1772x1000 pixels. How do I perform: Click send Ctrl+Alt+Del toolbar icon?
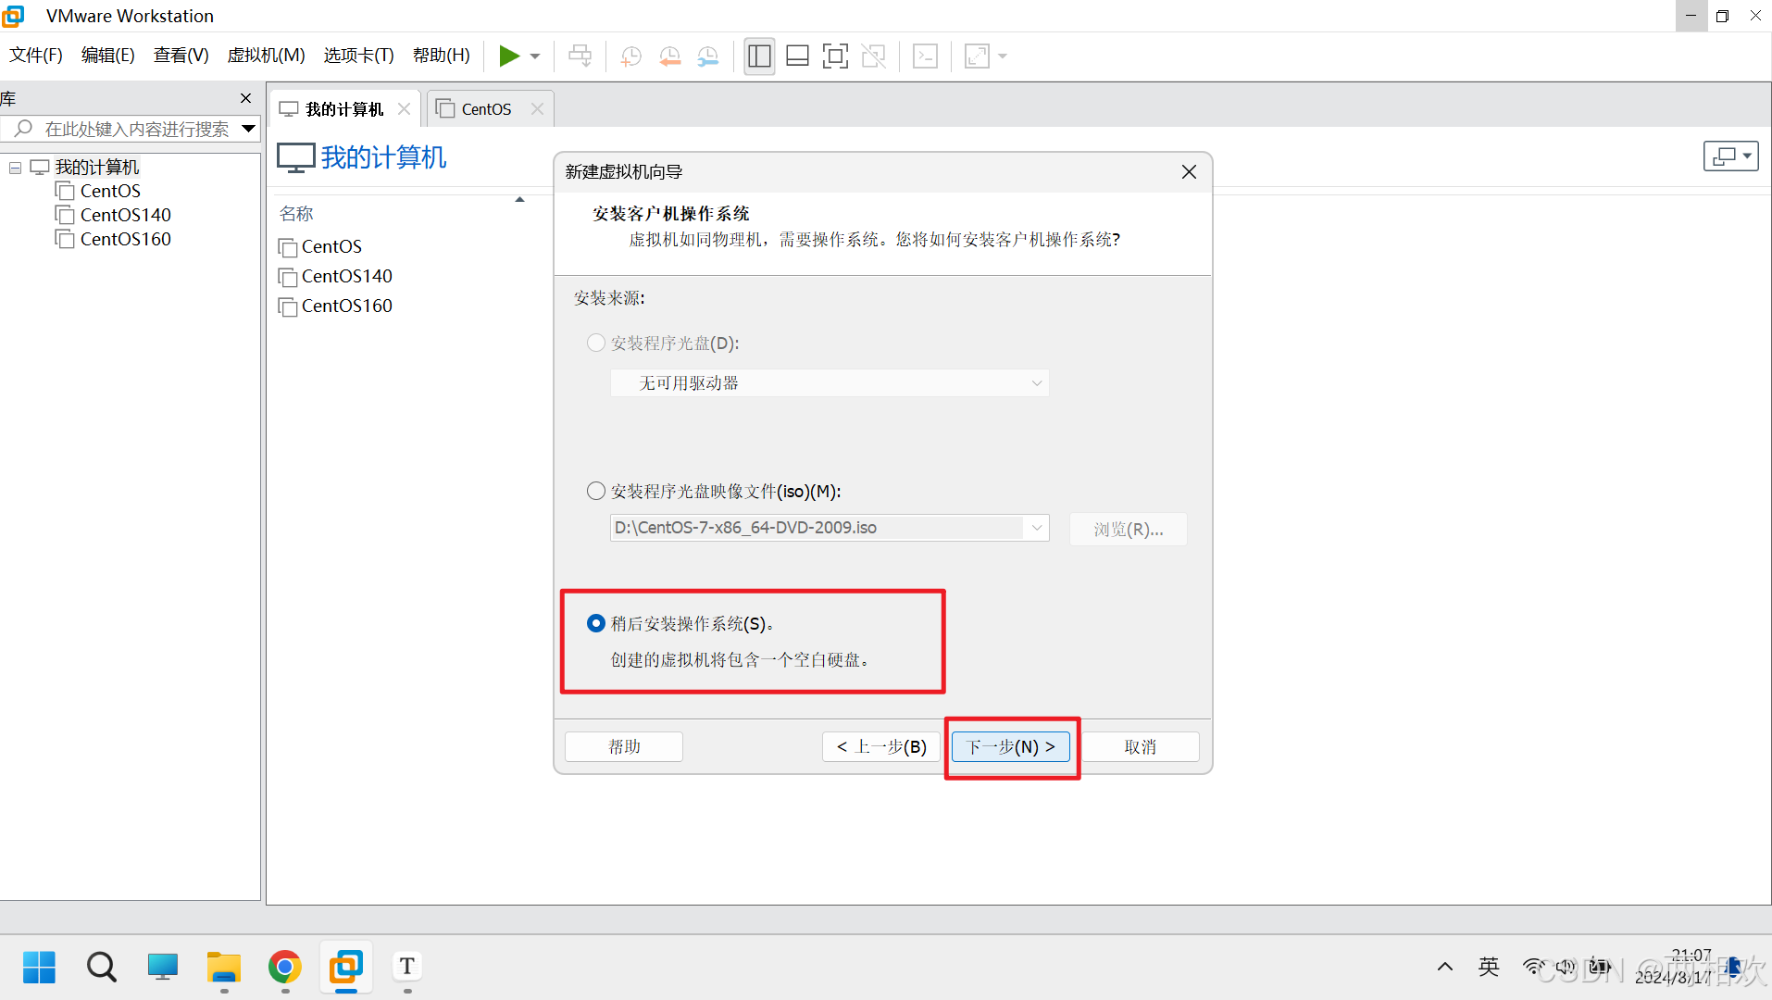point(580,56)
